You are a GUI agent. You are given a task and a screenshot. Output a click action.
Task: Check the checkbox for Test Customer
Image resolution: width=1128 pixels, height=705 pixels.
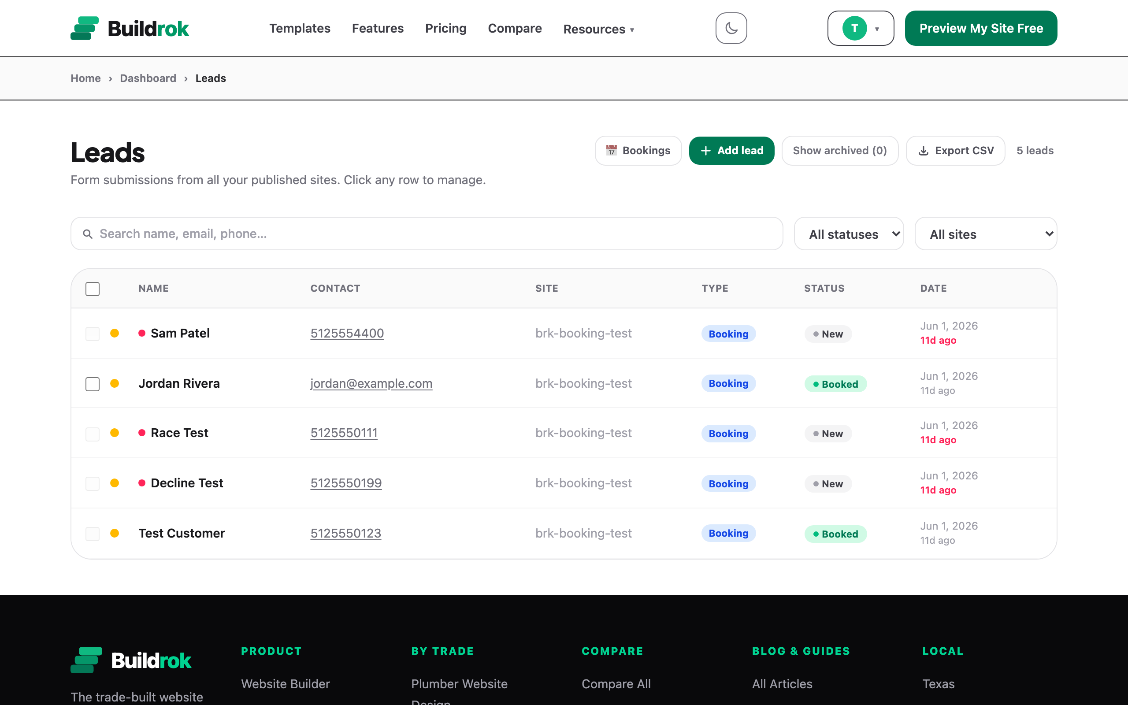[x=93, y=534]
